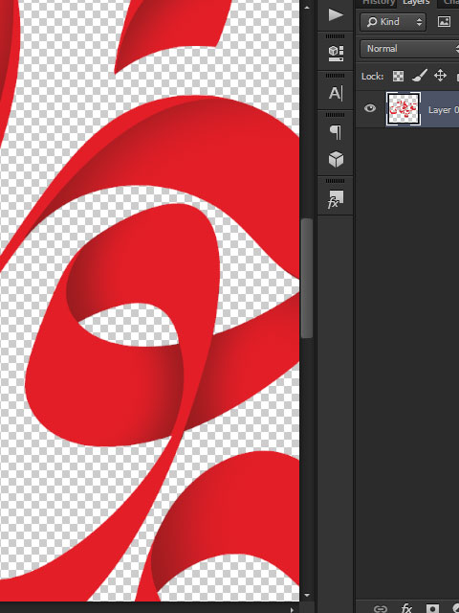Click canvas vertical scrollbar up arrow
The height and width of the screenshot is (613, 459).
(x=307, y=7)
